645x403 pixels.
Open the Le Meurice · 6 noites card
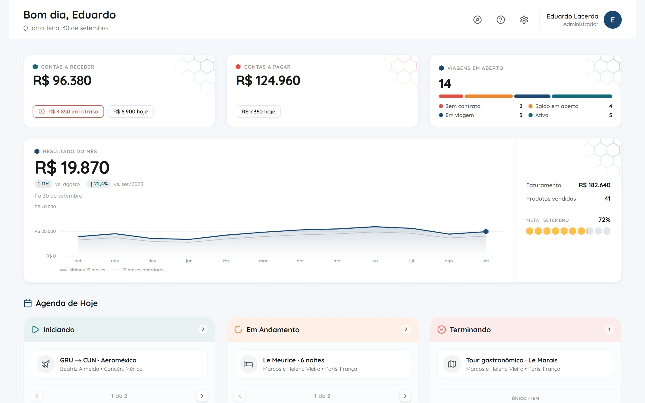[322, 364]
